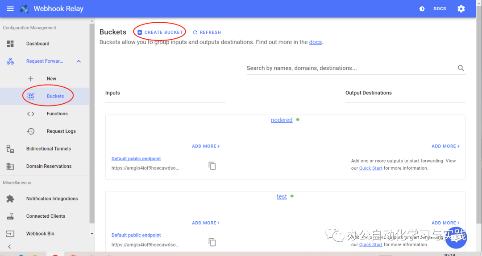Open Quick Start link in nodered card
Screen dimensions: 482x256
coord(371,168)
